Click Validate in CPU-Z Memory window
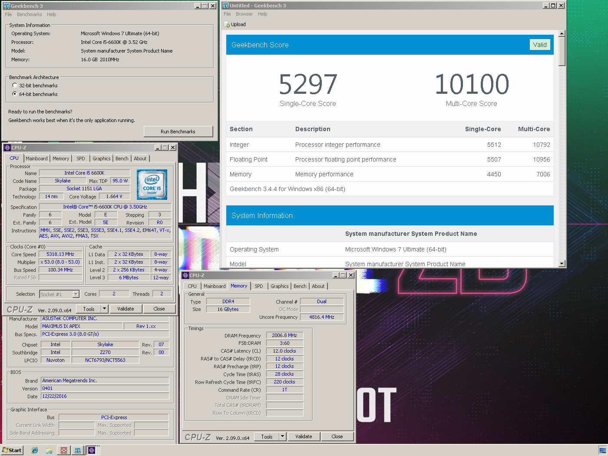The width and height of the screenshot is (608, 456). click(x=304, y=436)
